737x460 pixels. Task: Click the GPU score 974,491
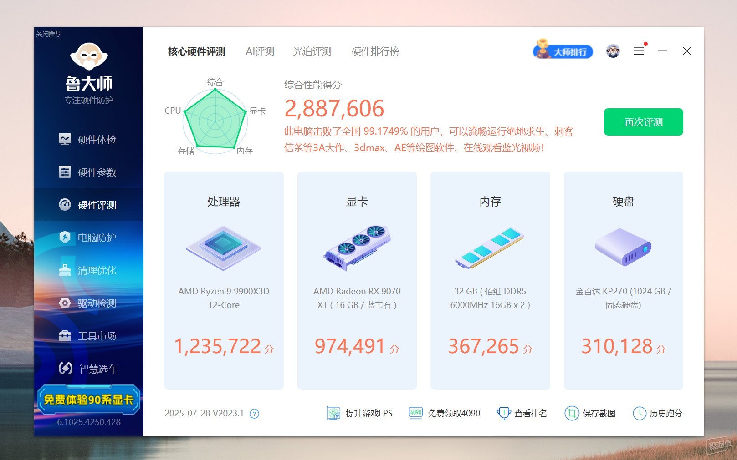coord(350,346)
